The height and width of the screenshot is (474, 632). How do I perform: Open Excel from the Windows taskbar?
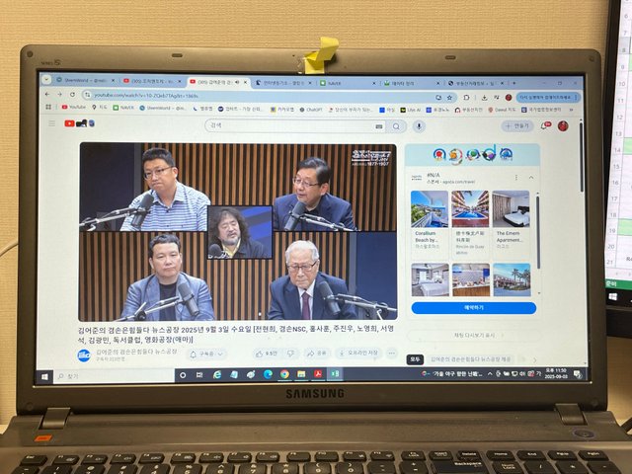pos(335,374)
